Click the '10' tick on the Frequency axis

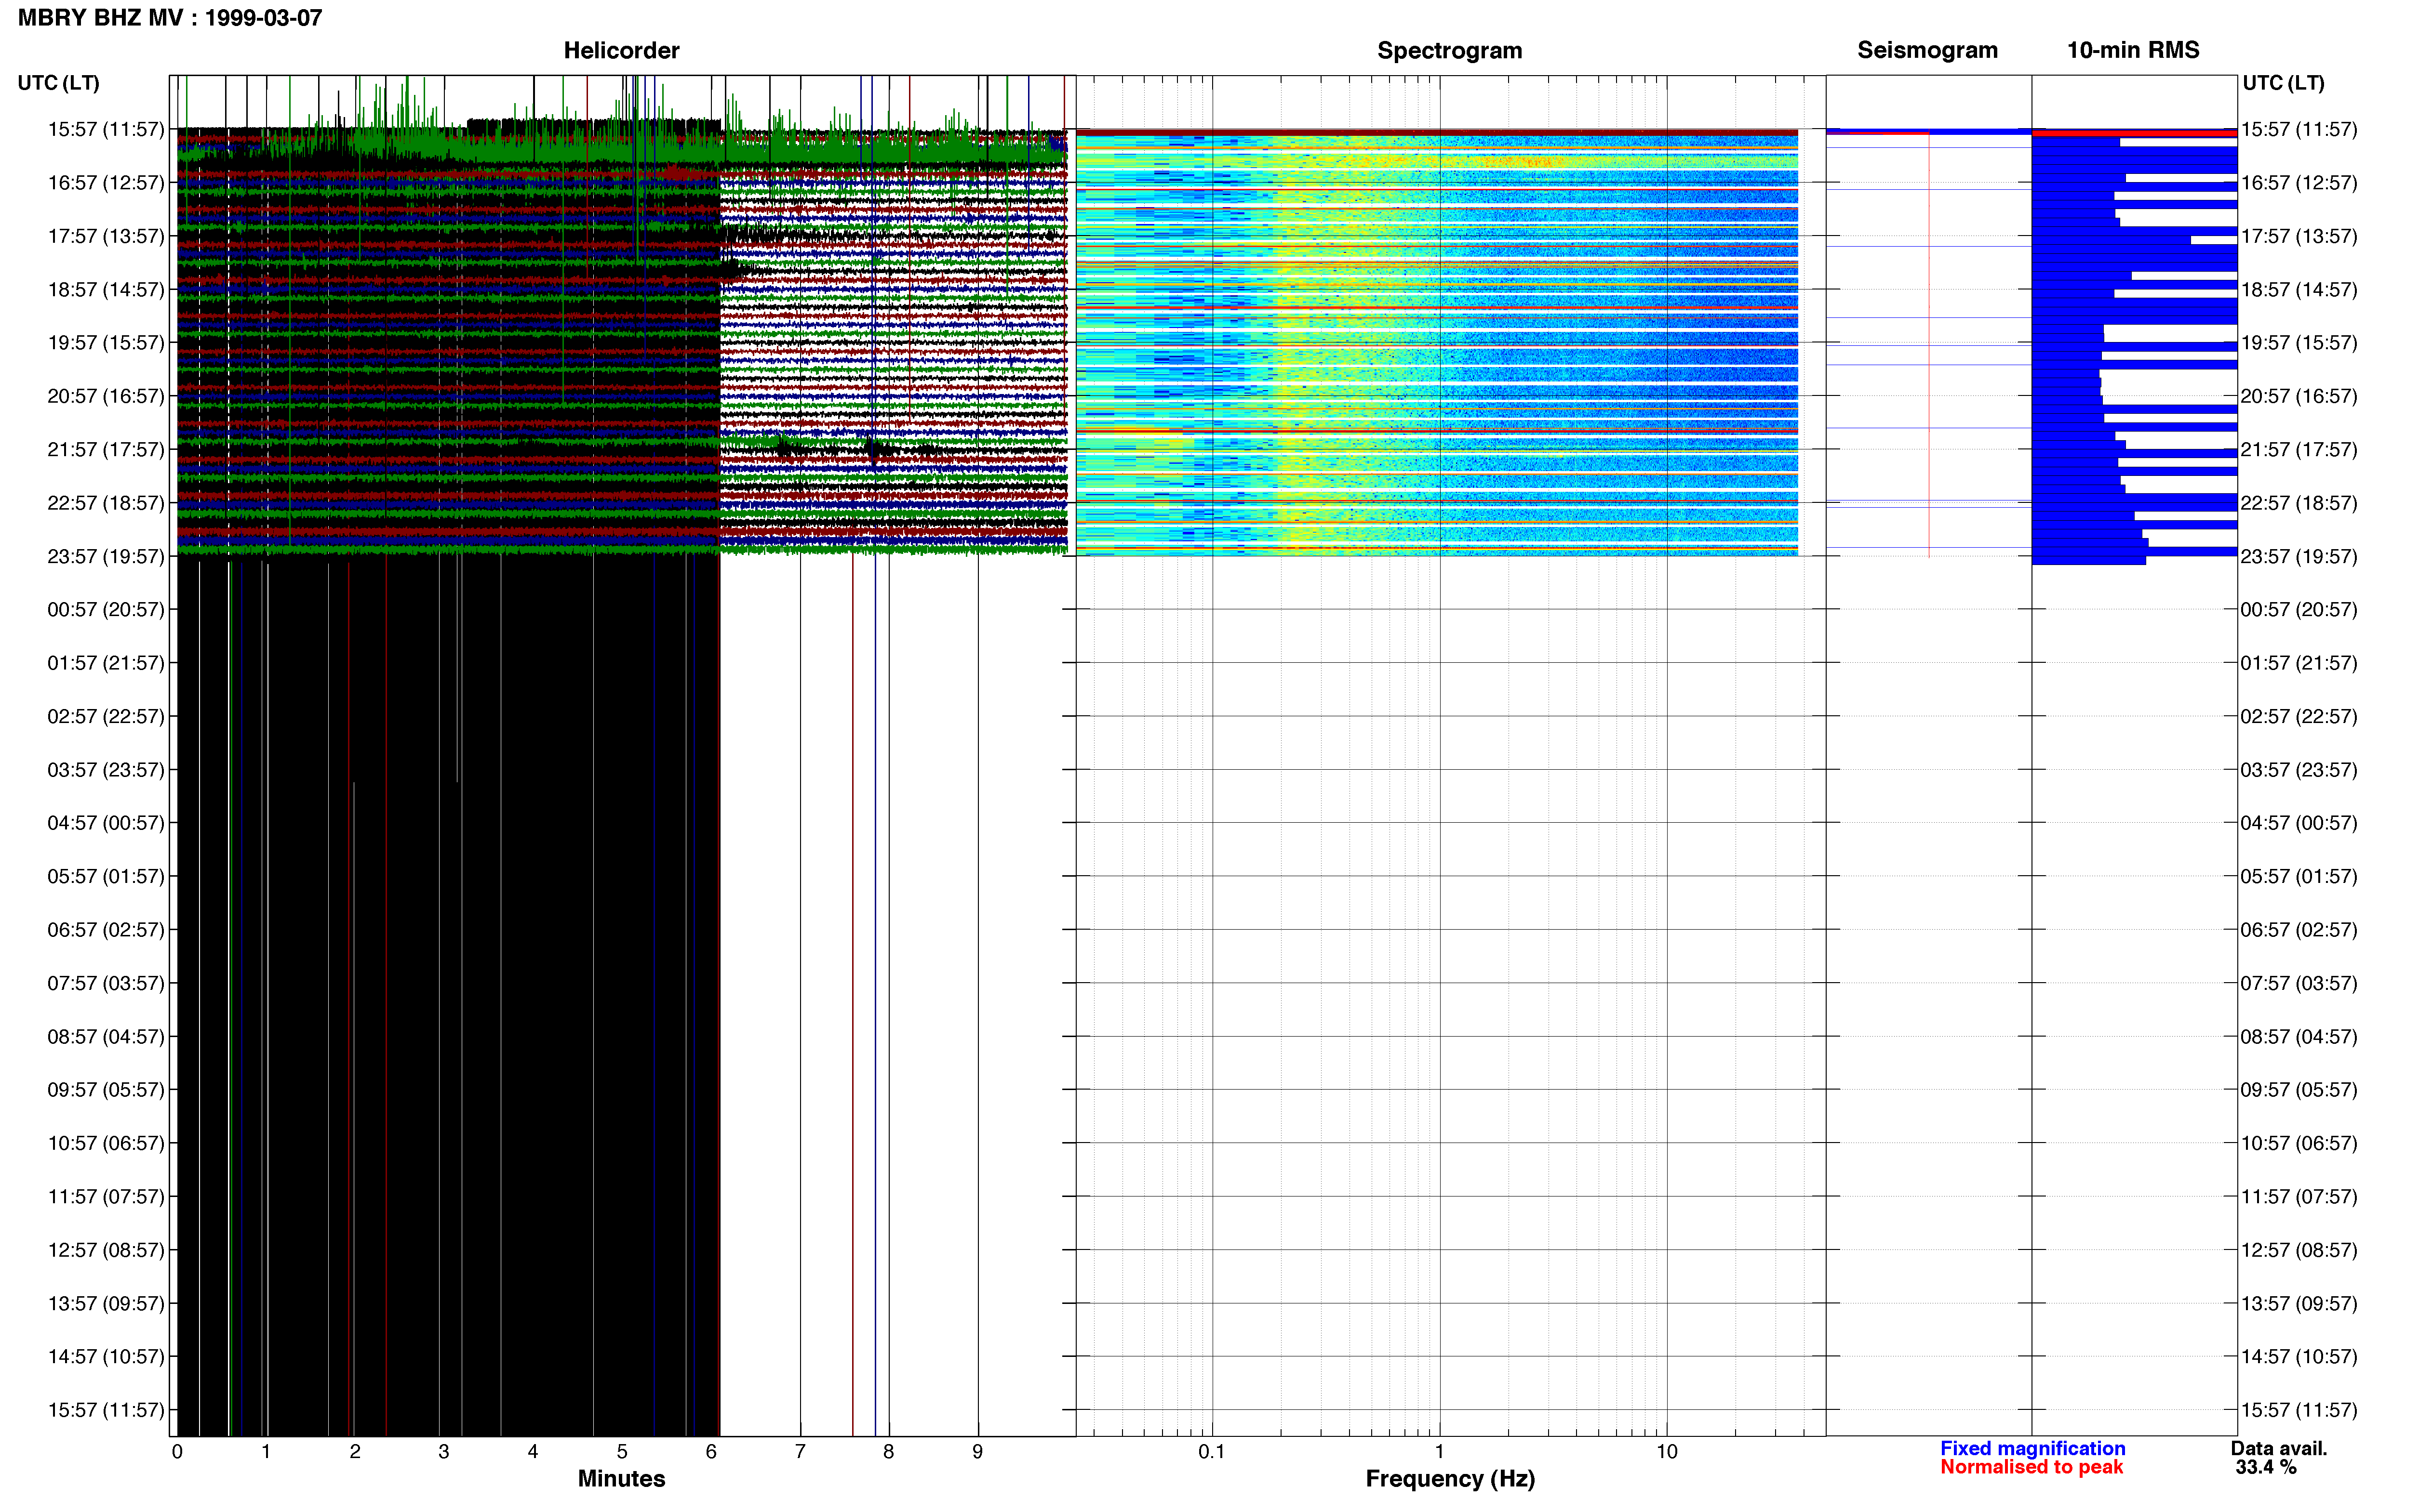(x=1667, y=1451)
